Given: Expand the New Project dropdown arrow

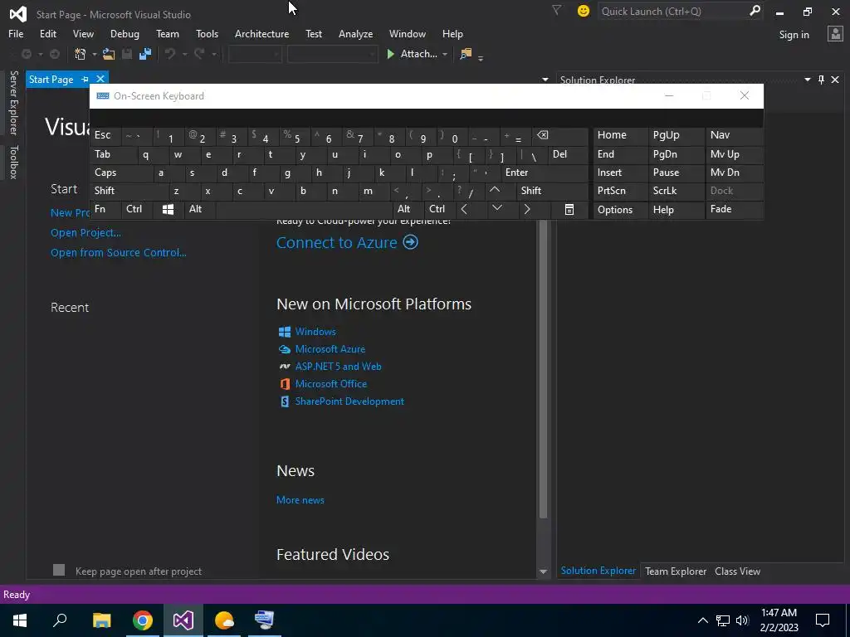Looking at the screenshot, I should [95, 54].
